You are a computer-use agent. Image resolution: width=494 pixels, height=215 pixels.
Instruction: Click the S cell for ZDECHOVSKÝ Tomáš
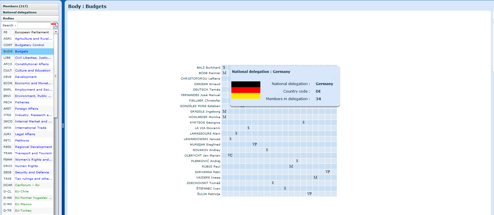click(273, 183)
